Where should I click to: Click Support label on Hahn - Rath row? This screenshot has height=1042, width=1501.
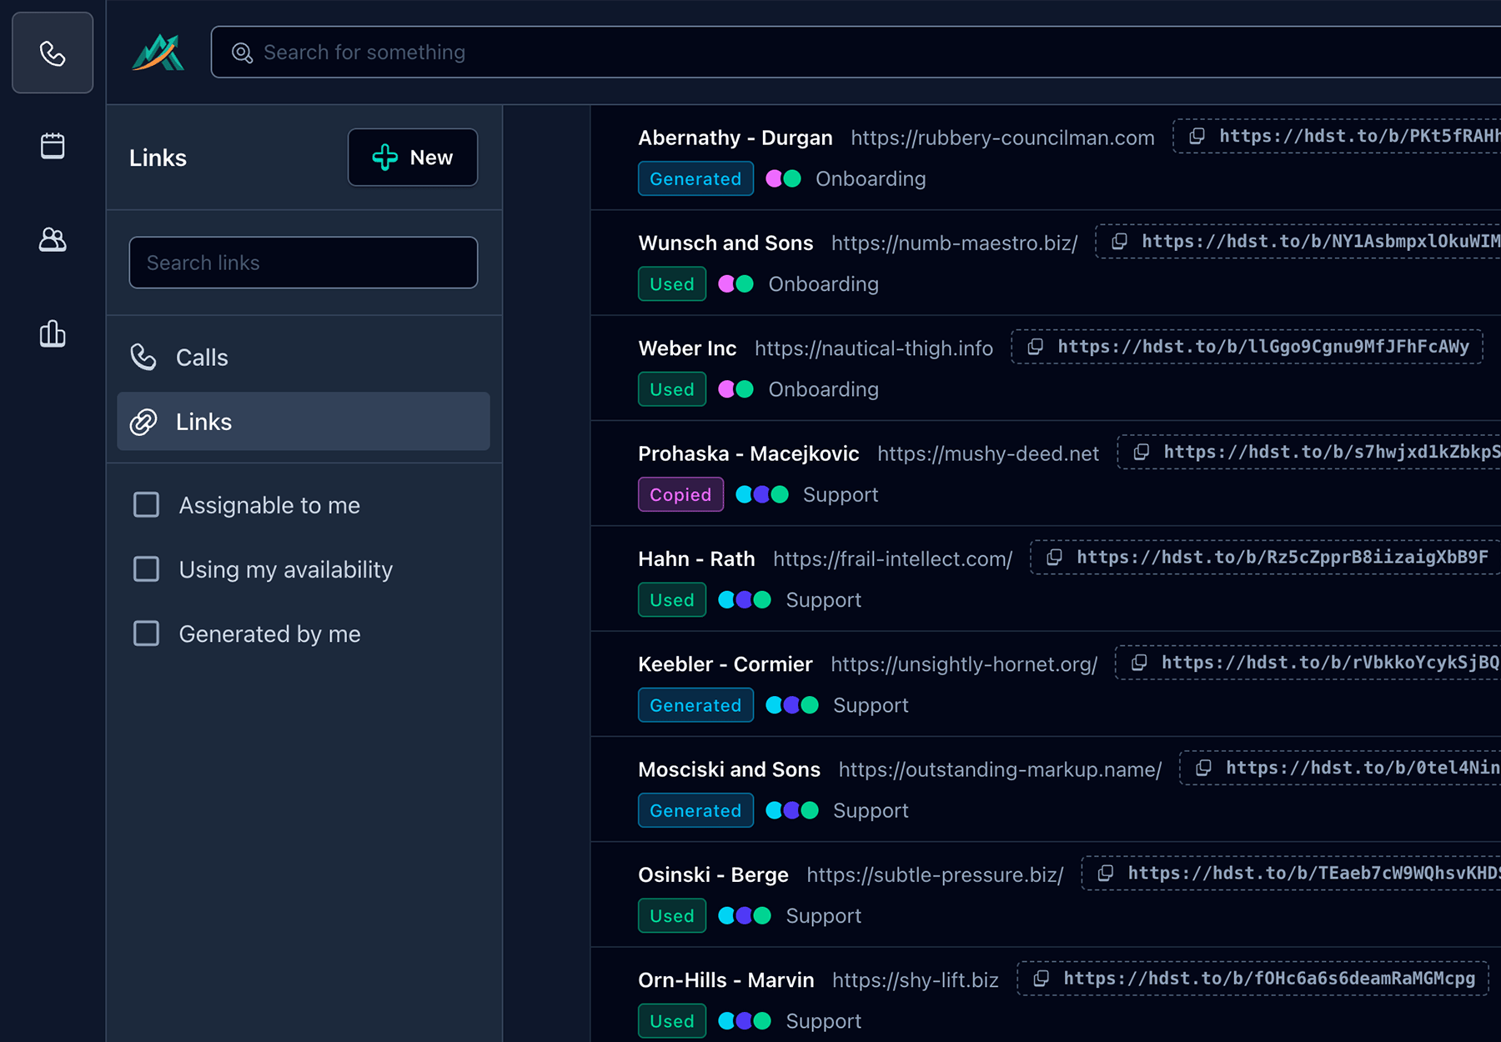point(823,599)
